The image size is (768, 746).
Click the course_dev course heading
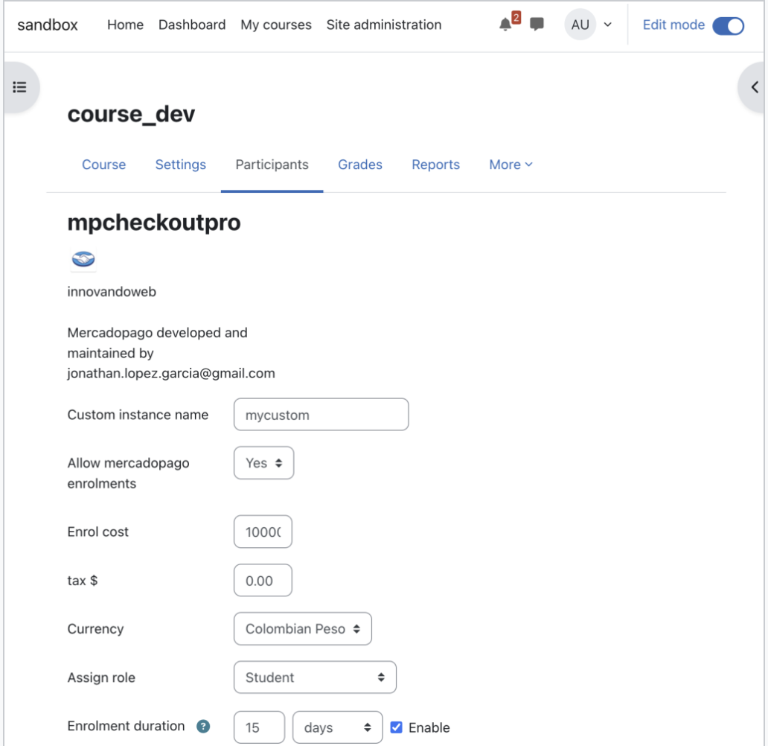coord(131,114)
